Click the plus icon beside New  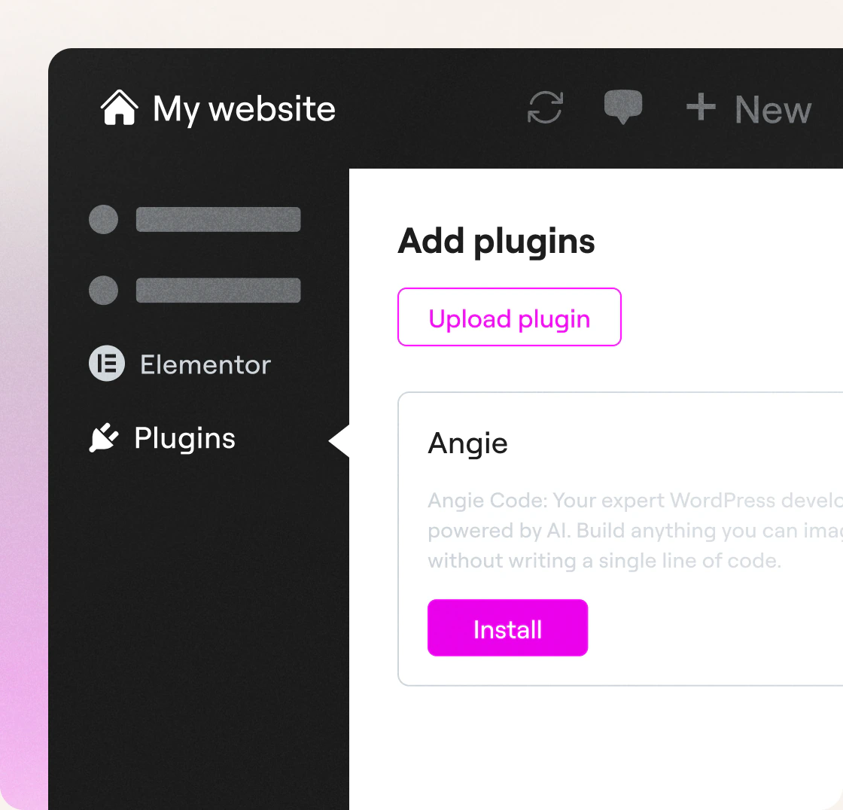pyautogui.click(x=701, y=107)
